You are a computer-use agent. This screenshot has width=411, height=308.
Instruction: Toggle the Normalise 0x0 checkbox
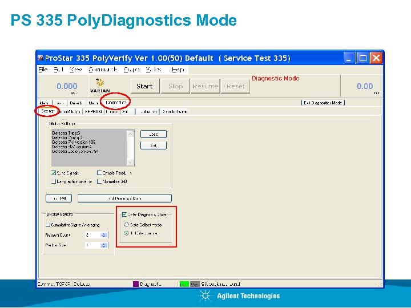click(x=99, y=181)
